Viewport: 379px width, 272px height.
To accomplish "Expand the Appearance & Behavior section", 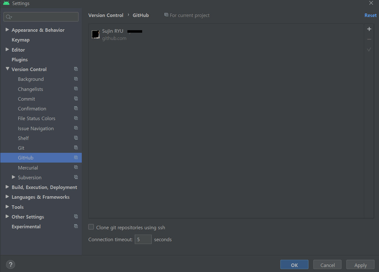I will coord(7,30).
